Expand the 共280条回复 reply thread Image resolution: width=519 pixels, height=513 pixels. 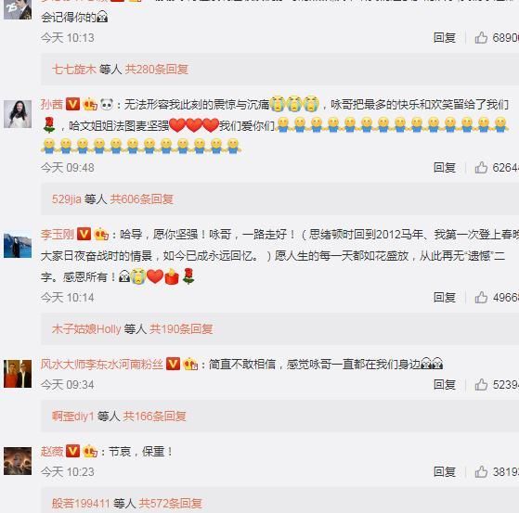pyautogui.click(x=157, y=70)
